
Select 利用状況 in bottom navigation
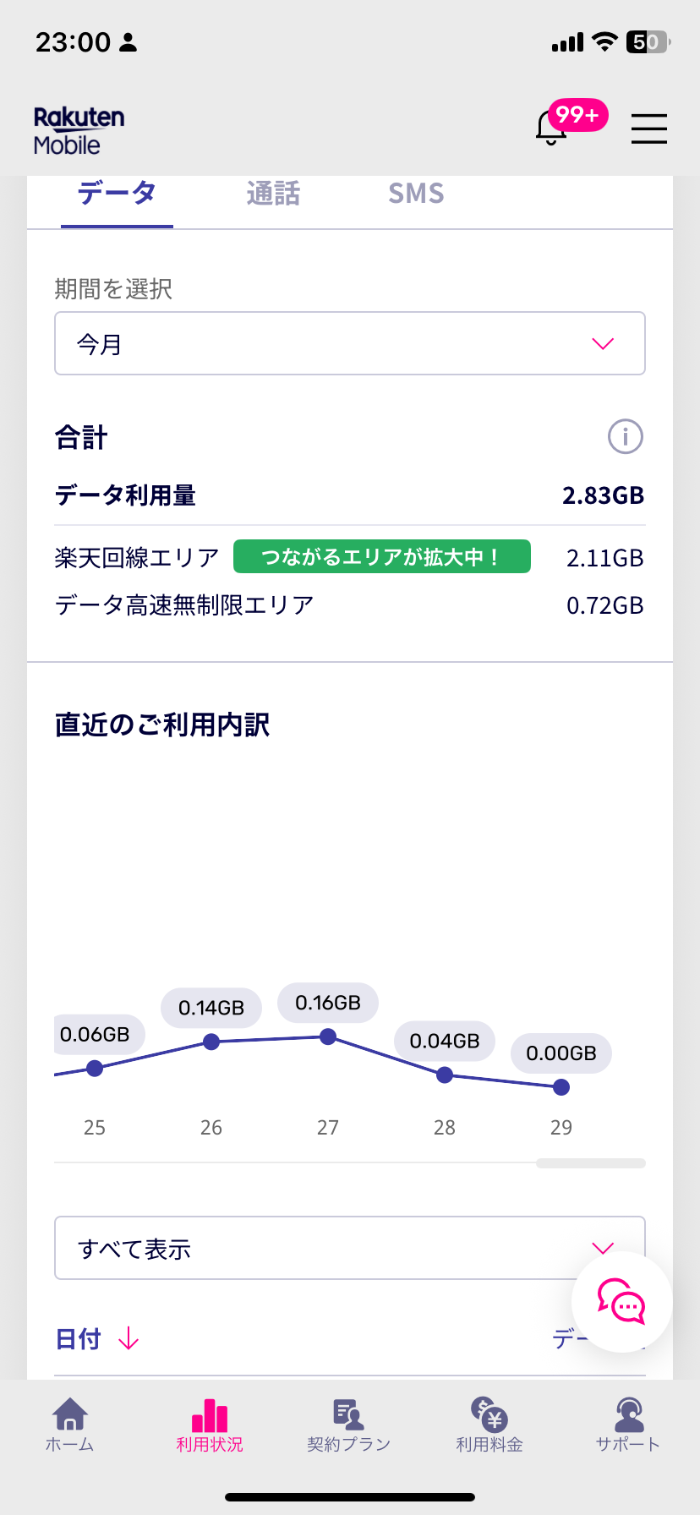(210, 1425)
